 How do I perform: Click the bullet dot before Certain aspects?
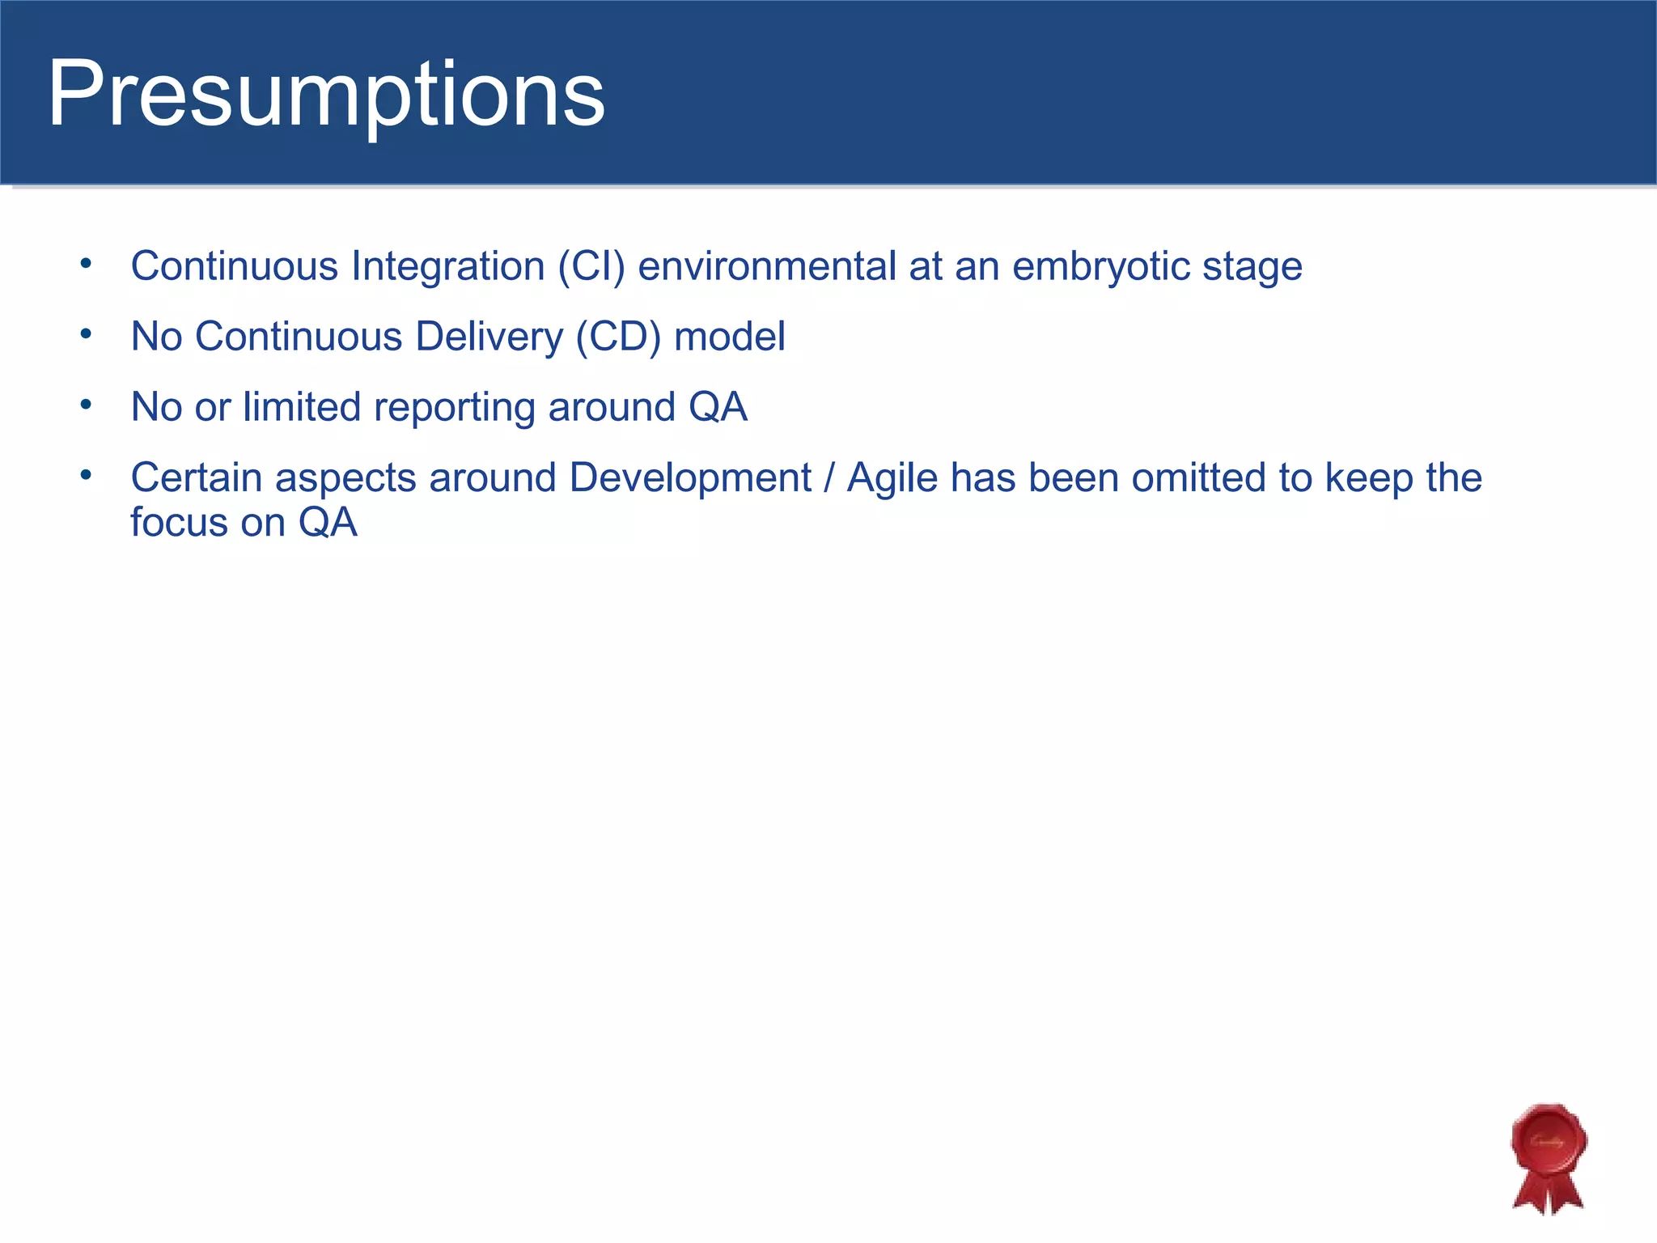(x=86, y=475)
